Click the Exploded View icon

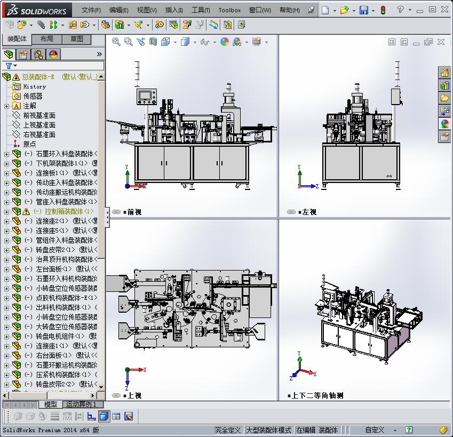tap(187, 25)
